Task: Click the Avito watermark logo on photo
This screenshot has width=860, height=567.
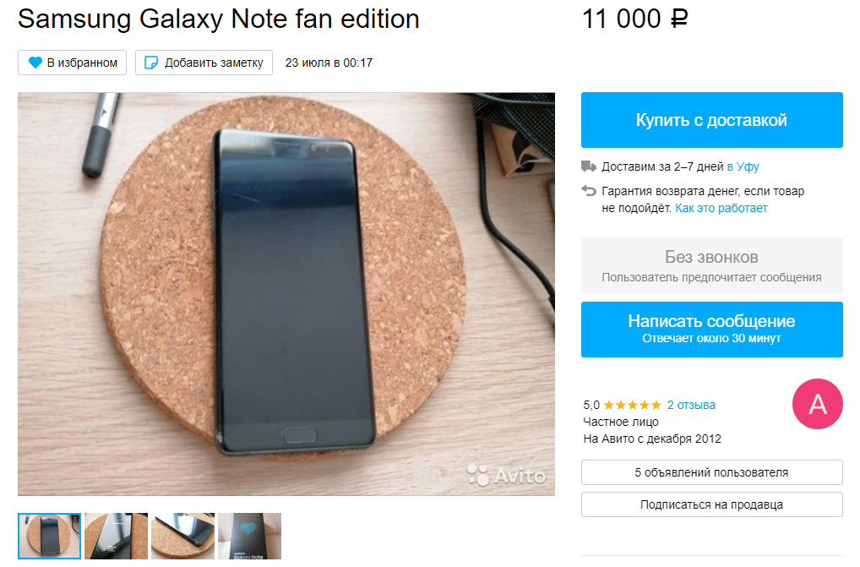Action: (x=506, y=475)
